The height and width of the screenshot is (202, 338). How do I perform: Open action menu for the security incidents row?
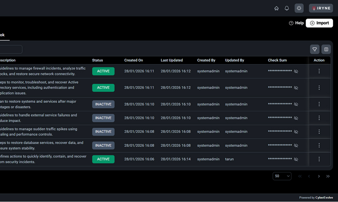319,159
